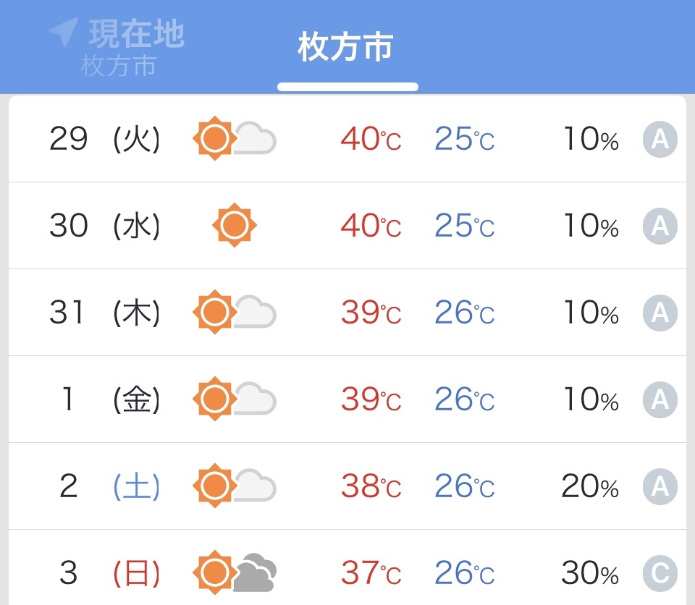Tap the weather icon for Saturday the 2nd
This screenshot has width=695, height=605.
coord(235,486)
